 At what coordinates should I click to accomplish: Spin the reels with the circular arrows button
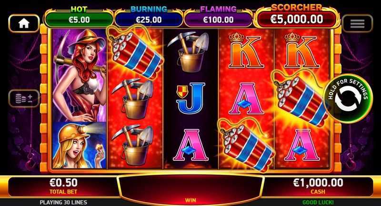[x=348, y=99]
